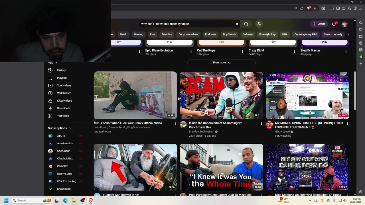Open Brandon Buckingham channel link
Image resolution: width=365 pixels, height=205 pixels.
[202, 132]
